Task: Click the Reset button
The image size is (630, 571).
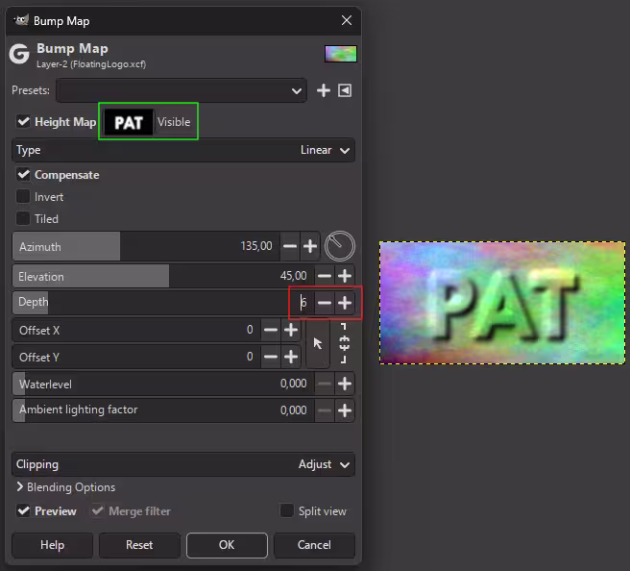Action: (x=139, y=545)
